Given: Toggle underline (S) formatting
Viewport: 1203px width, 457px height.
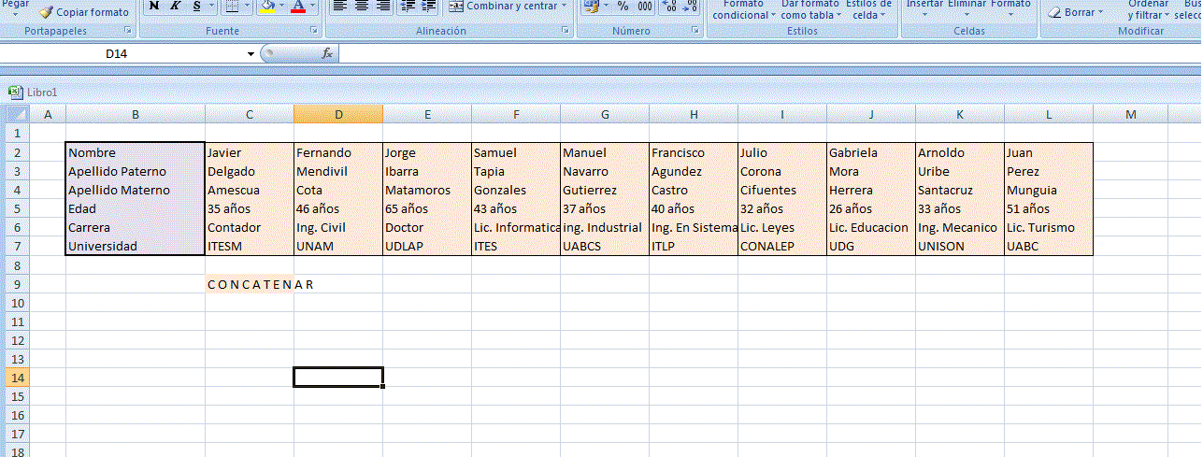Looking at the screenshot, I should [x=196, y=7].
